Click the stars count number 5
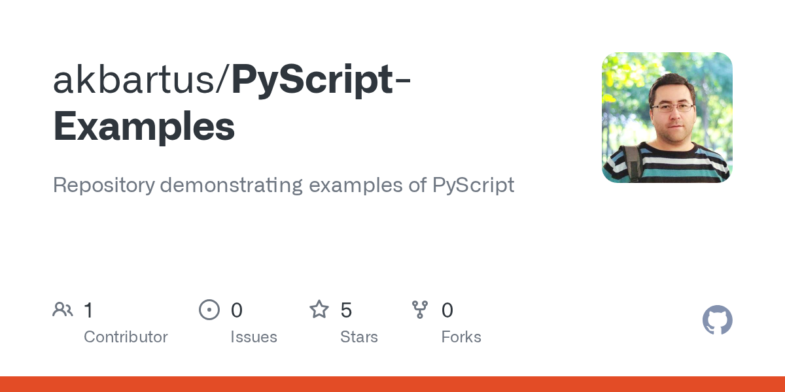 [x=346, y=310]
